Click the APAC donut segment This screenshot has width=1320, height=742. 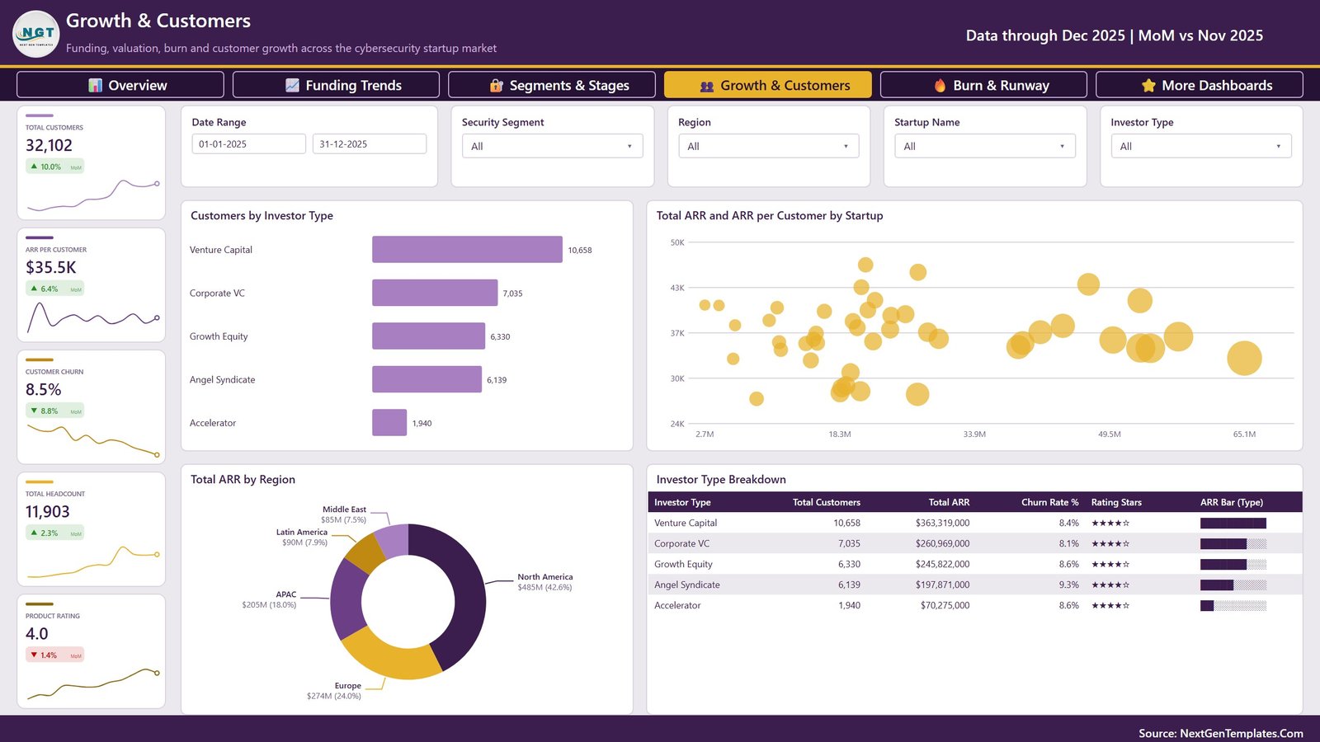click(348, 600)
